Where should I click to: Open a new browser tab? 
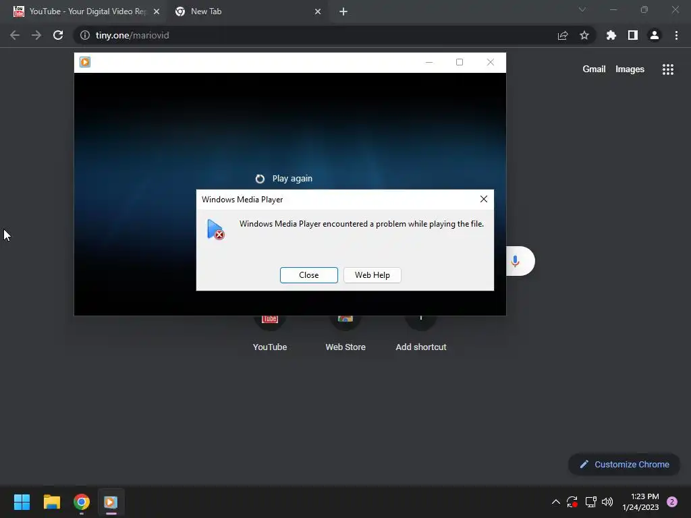point(343,11)
